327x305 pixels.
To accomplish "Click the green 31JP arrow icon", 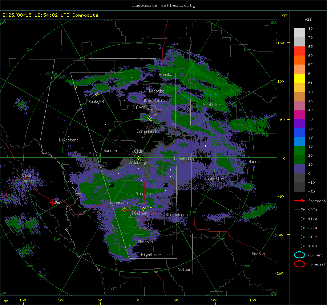I will click(x=299, y=237).
